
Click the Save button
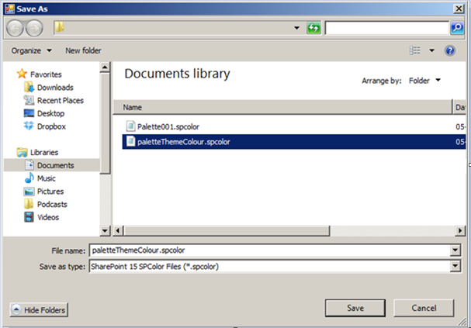[355, 308]
